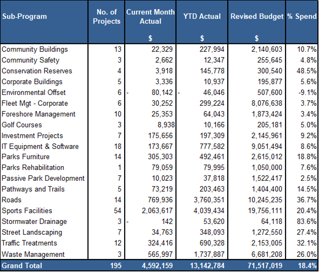The image size is (319, 272).
Task: Click the Grand Total 18.4% cell
Action: (308, 266)
